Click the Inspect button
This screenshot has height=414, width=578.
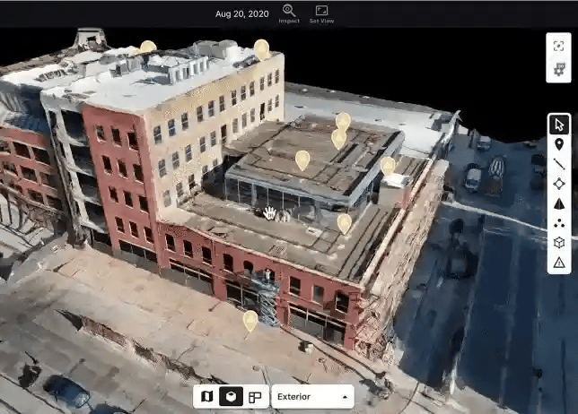click(x=289, y=13)
